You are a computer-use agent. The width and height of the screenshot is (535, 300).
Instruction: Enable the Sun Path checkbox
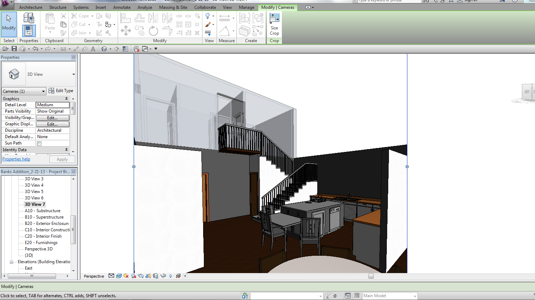tap(39, 143)
